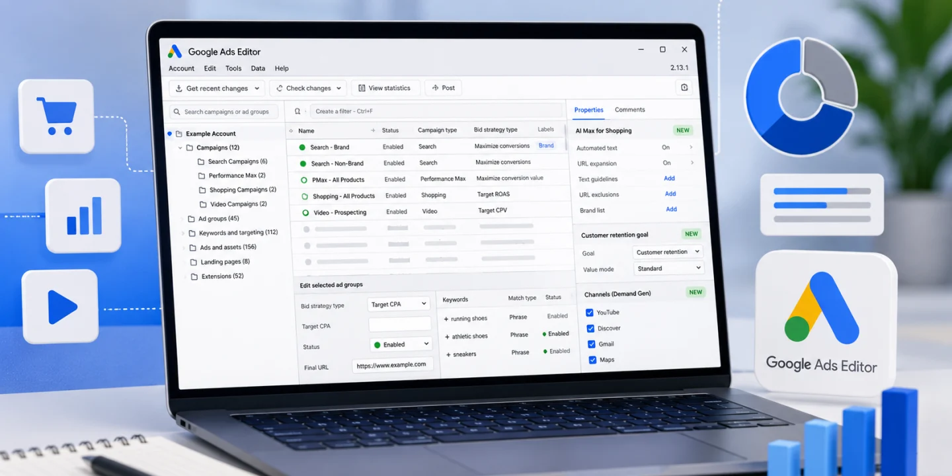
Task: Select Landing pages (8) in the tree
Action: point(225,262)
